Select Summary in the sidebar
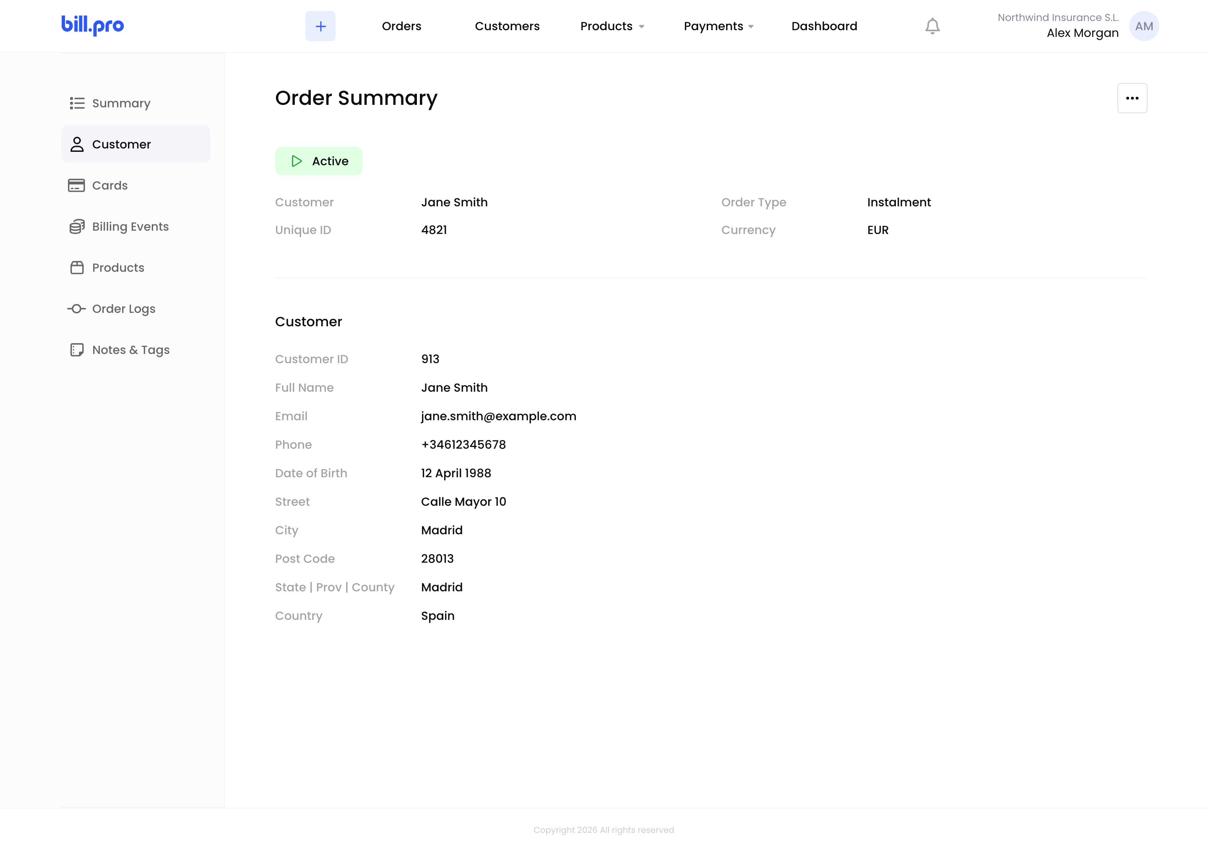 [136, 103]
